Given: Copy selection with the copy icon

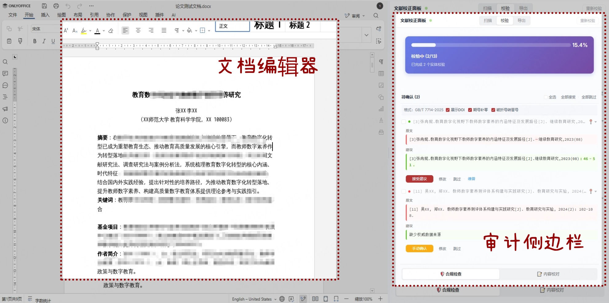Looking at the screenshot, I should point(9,29).
